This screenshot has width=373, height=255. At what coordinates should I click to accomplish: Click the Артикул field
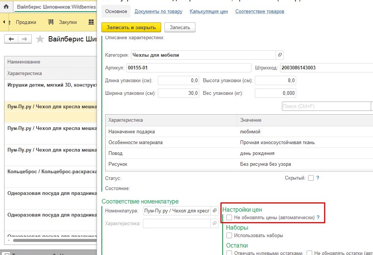tap(189, 68)
